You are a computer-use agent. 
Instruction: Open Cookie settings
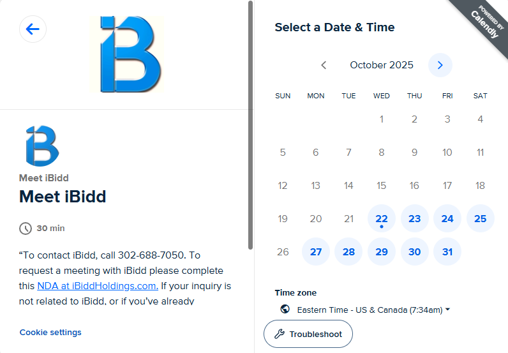click(x=50, y=332)
